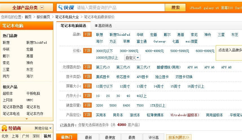
Task: Switch to the 高级筛选 tab
Action: [x=103, y=26]
